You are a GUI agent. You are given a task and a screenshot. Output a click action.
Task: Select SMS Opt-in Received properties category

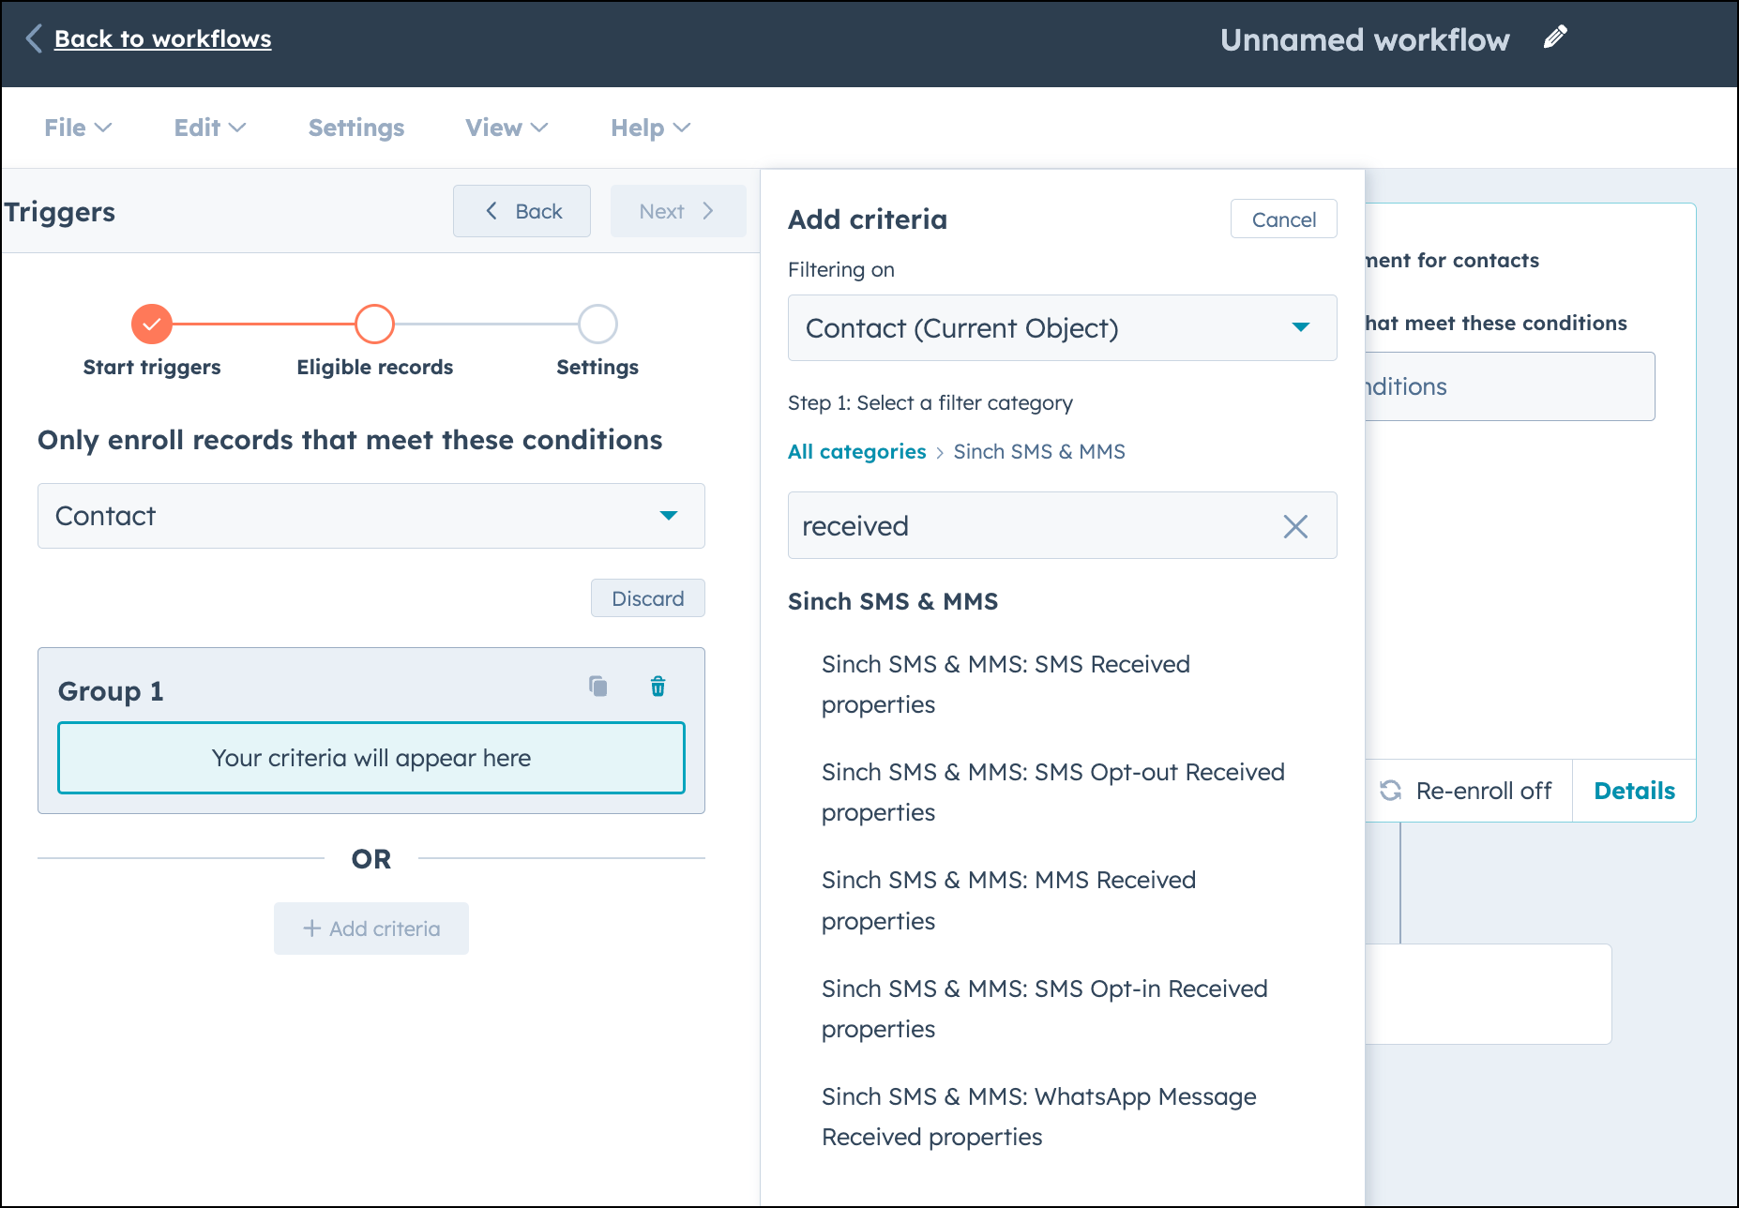[x=1045, y=1009]
